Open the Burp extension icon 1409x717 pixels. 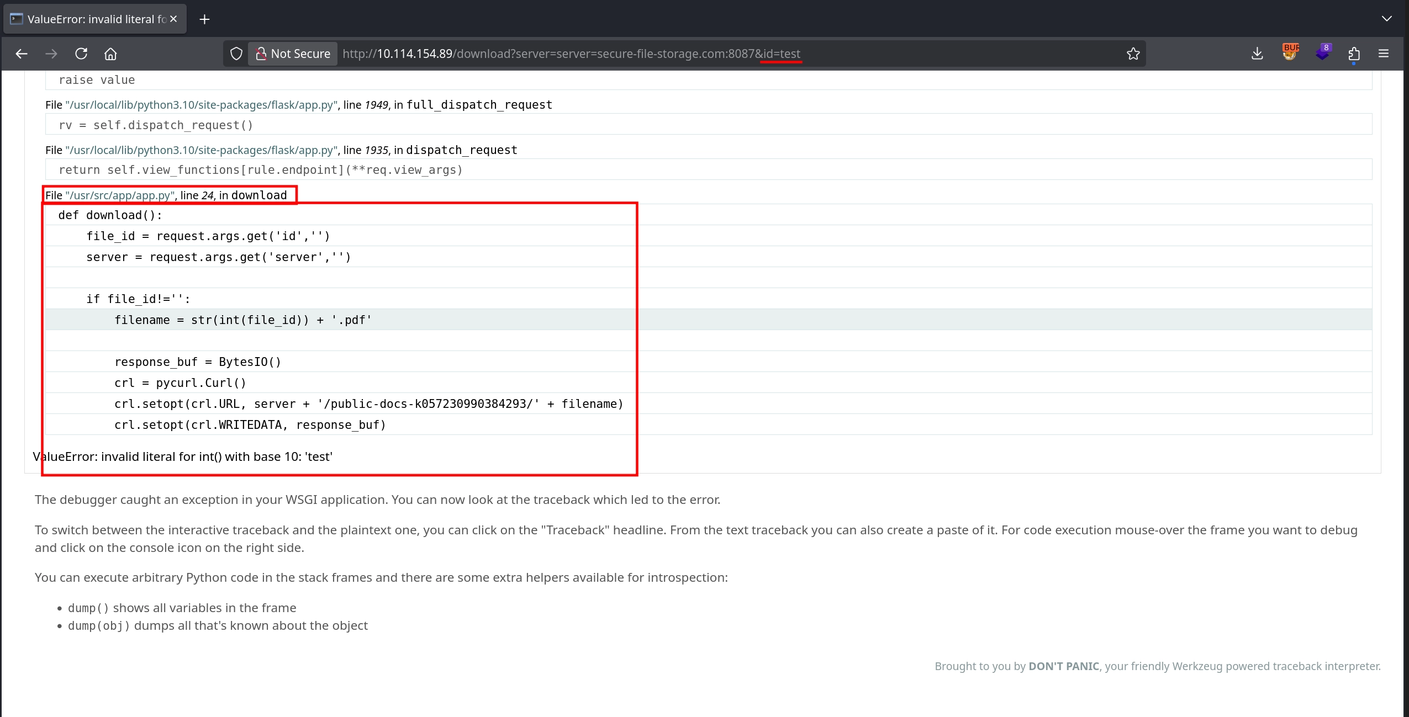click(x=1290, y=52)
